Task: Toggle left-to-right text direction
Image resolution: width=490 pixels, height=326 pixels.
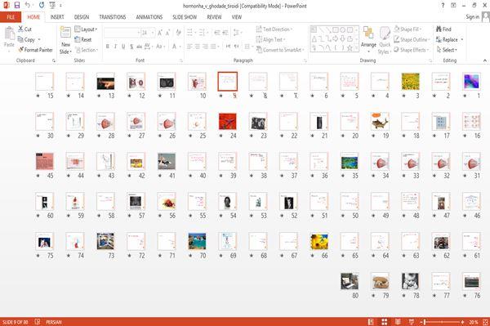Action: pos(228,47)
